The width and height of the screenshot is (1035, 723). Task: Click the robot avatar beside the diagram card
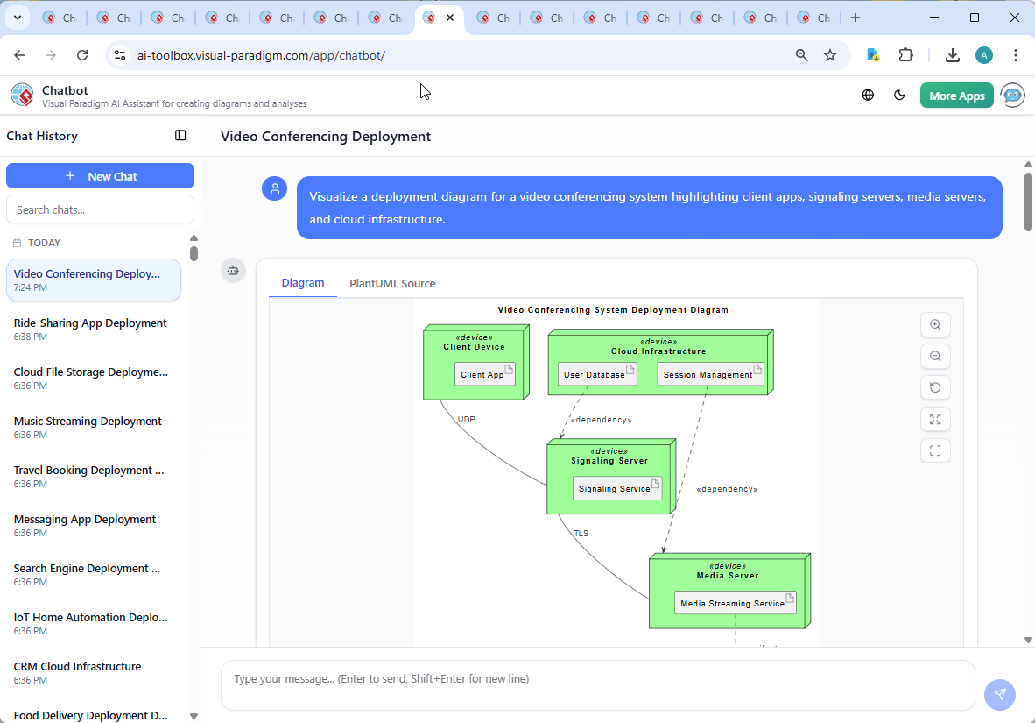pos(233,271)
